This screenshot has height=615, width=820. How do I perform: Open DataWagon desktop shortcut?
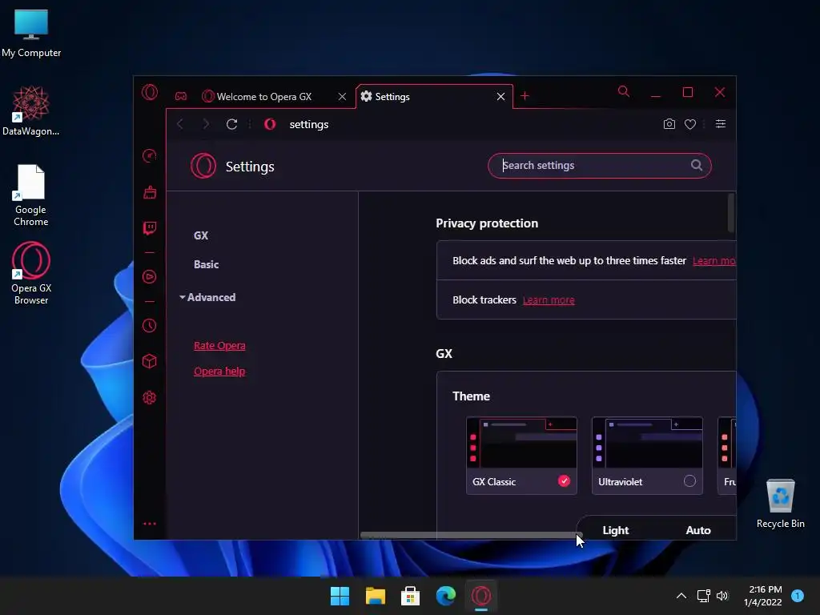point(31,111)
